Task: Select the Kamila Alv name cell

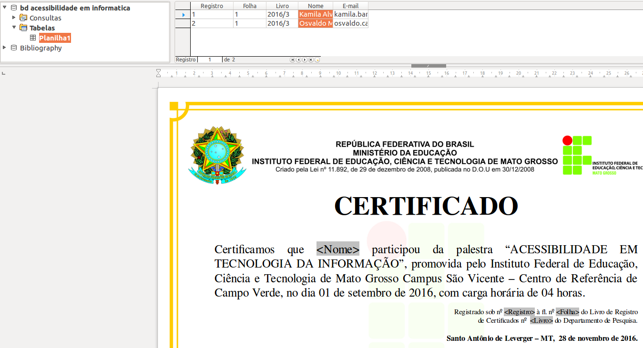Action: tap(316, 14)
